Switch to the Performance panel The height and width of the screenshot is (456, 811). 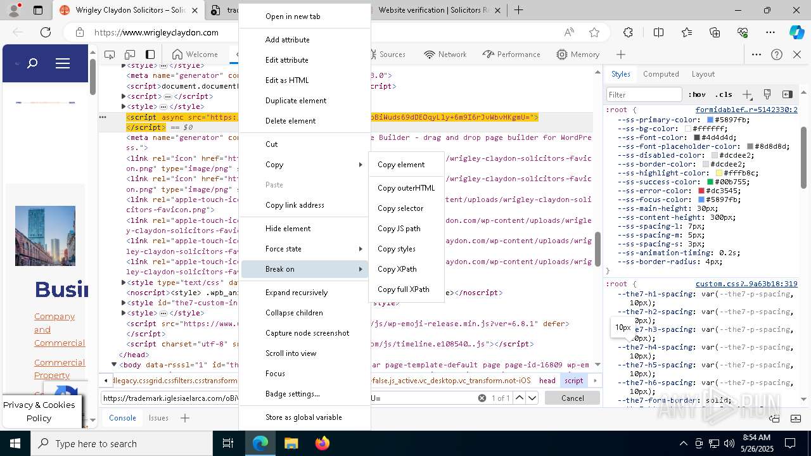pyautogui.click(x=511, y=54)
